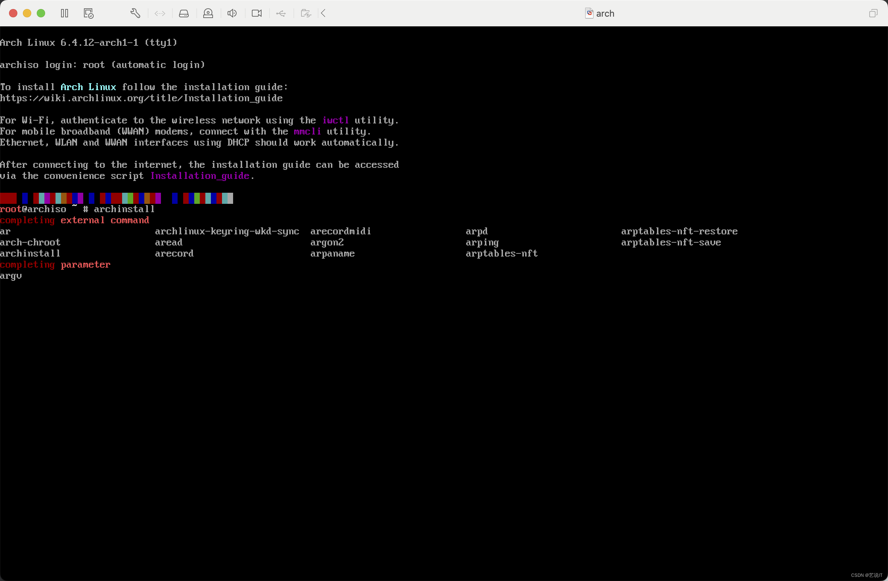Click the network adapter arrows icon
Screen dimensions: 888x581
(x=160, y=14)
